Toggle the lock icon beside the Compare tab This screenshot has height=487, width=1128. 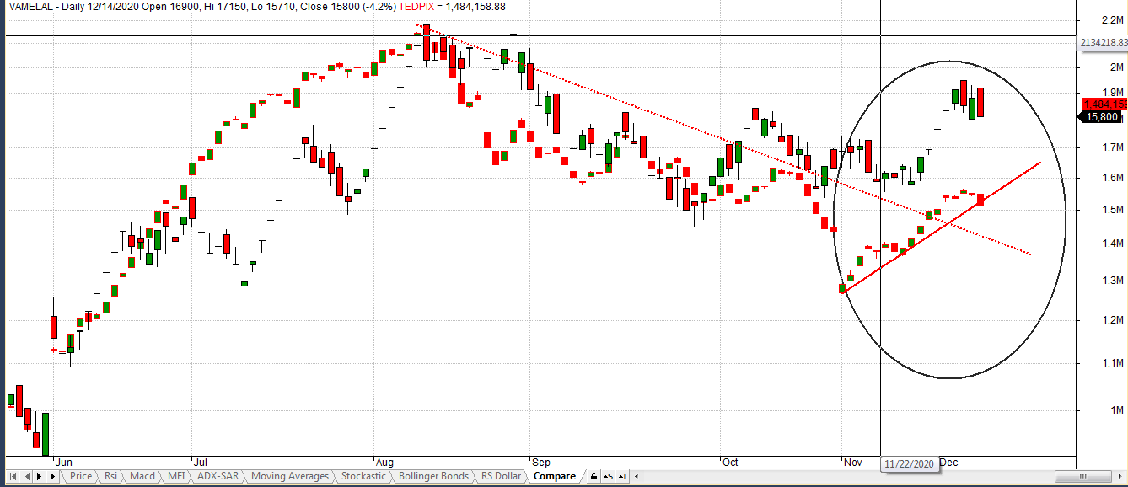click(x=594, y=477)
